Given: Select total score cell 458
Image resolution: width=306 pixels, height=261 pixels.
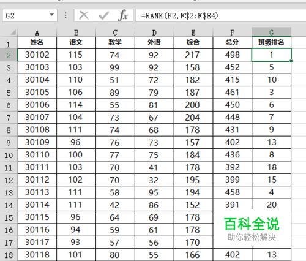Looking at the screenshot, I should 232,192.
